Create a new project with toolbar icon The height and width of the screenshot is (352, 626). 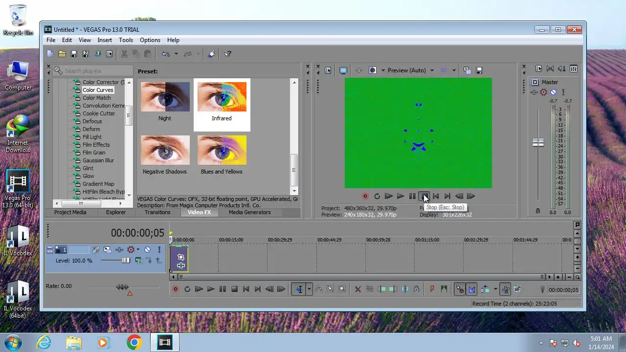(50, 54)
